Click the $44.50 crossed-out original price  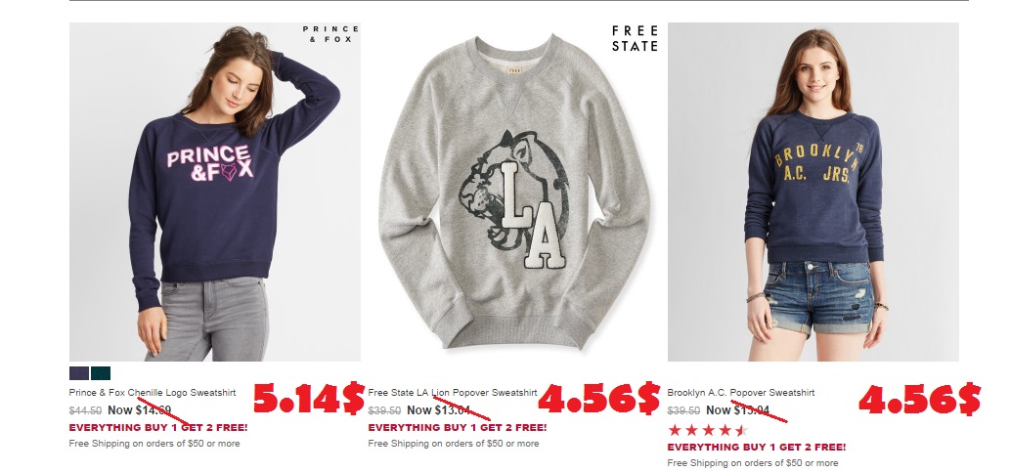[x=85, y=410]
